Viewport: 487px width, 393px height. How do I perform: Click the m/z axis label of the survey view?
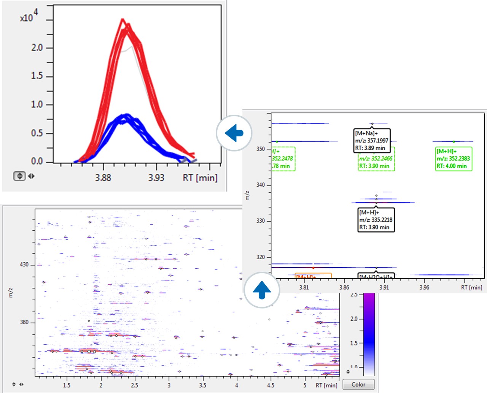coord(248,196)
